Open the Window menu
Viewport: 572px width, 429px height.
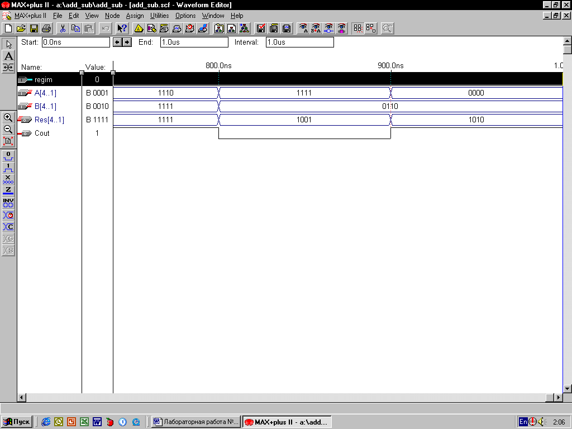[x=213, y=16]
